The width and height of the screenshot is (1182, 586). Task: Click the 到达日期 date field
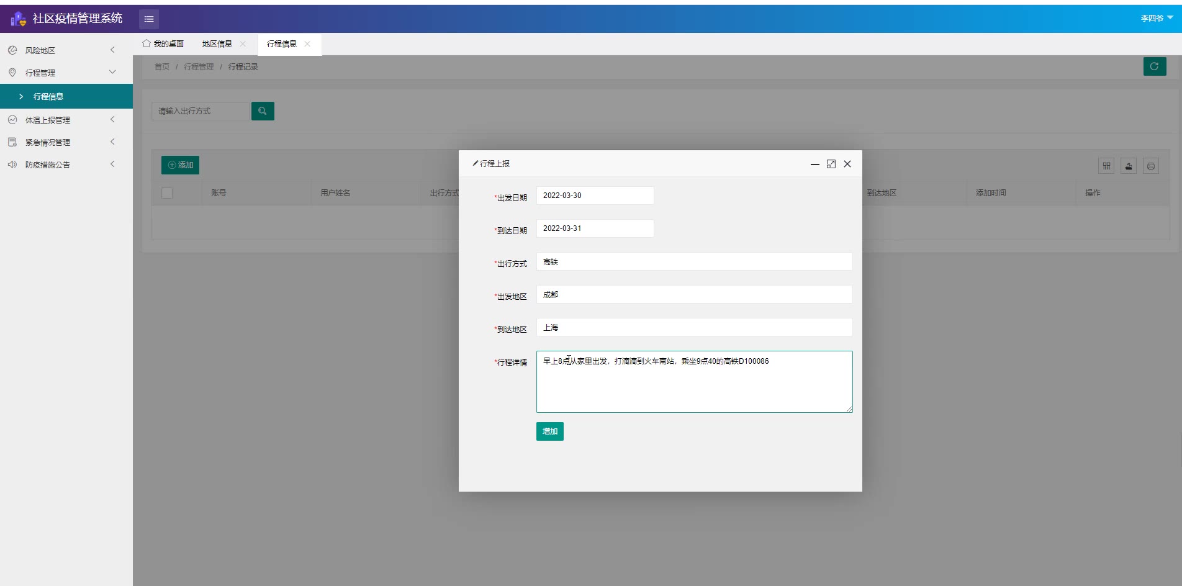(x=595, y=228)
